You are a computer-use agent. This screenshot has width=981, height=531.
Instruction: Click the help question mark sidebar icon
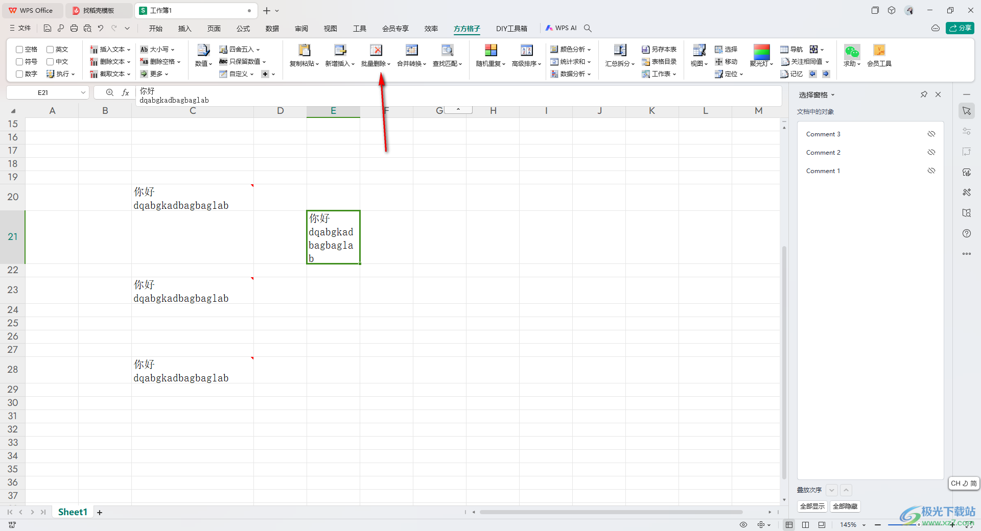[x=967, y=233]
